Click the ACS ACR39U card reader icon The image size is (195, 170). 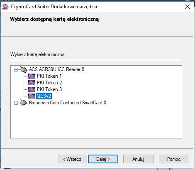click(x=23, y=69)
